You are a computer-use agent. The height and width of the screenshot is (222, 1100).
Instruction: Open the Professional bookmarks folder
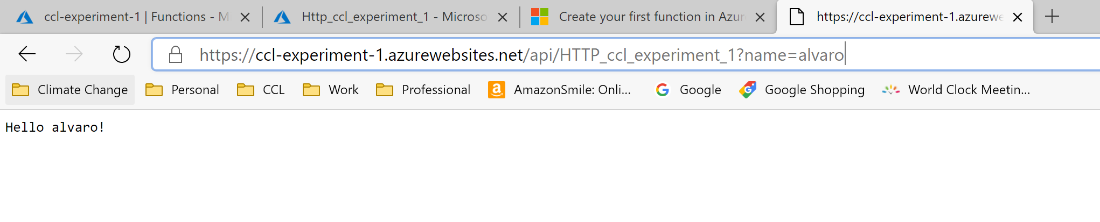click(423, 90)
